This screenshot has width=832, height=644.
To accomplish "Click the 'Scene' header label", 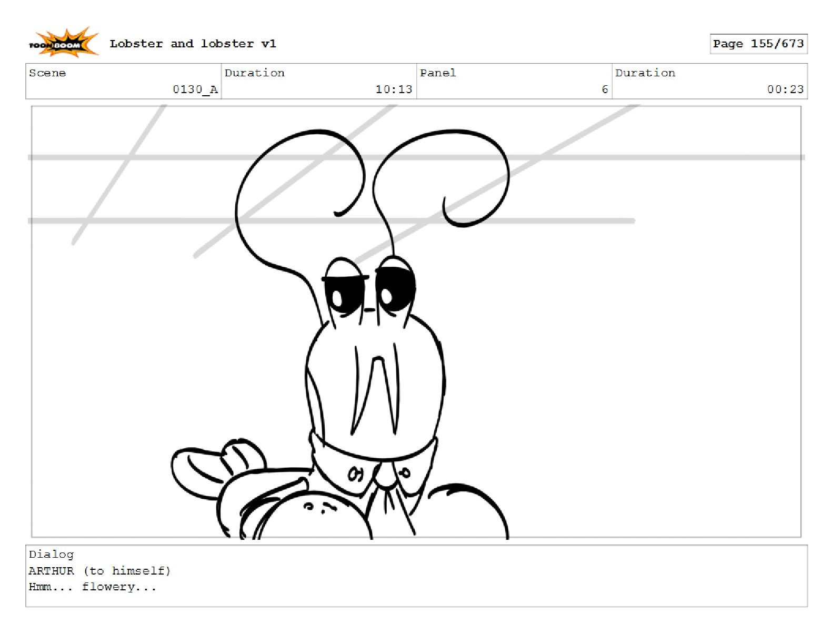I will click(x=47, y=73).
